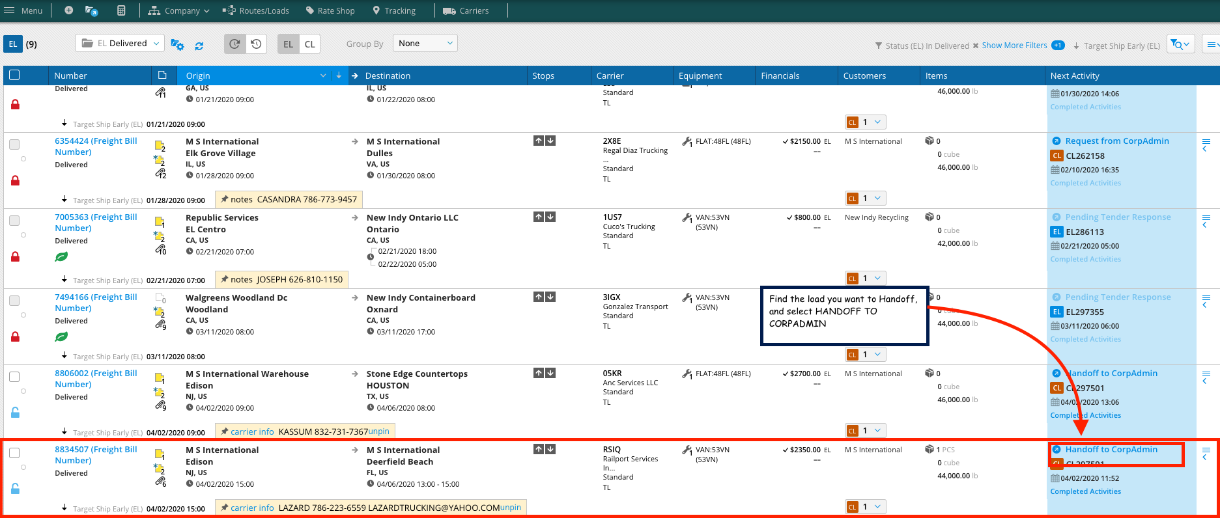1220x518 pixels.
Task: Select checkbox for load 8834507
Action: coord(14,453)
